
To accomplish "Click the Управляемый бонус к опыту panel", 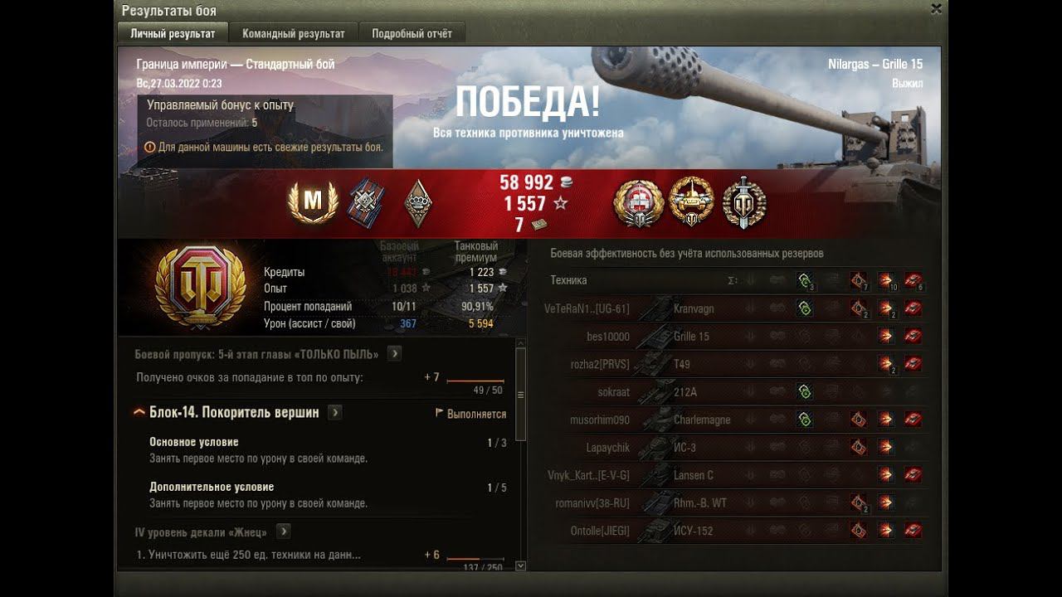I will coord(265,131).
